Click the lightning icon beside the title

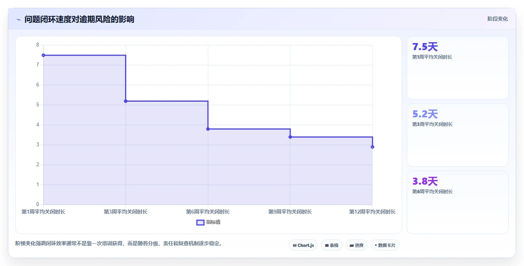pos(18,20)
